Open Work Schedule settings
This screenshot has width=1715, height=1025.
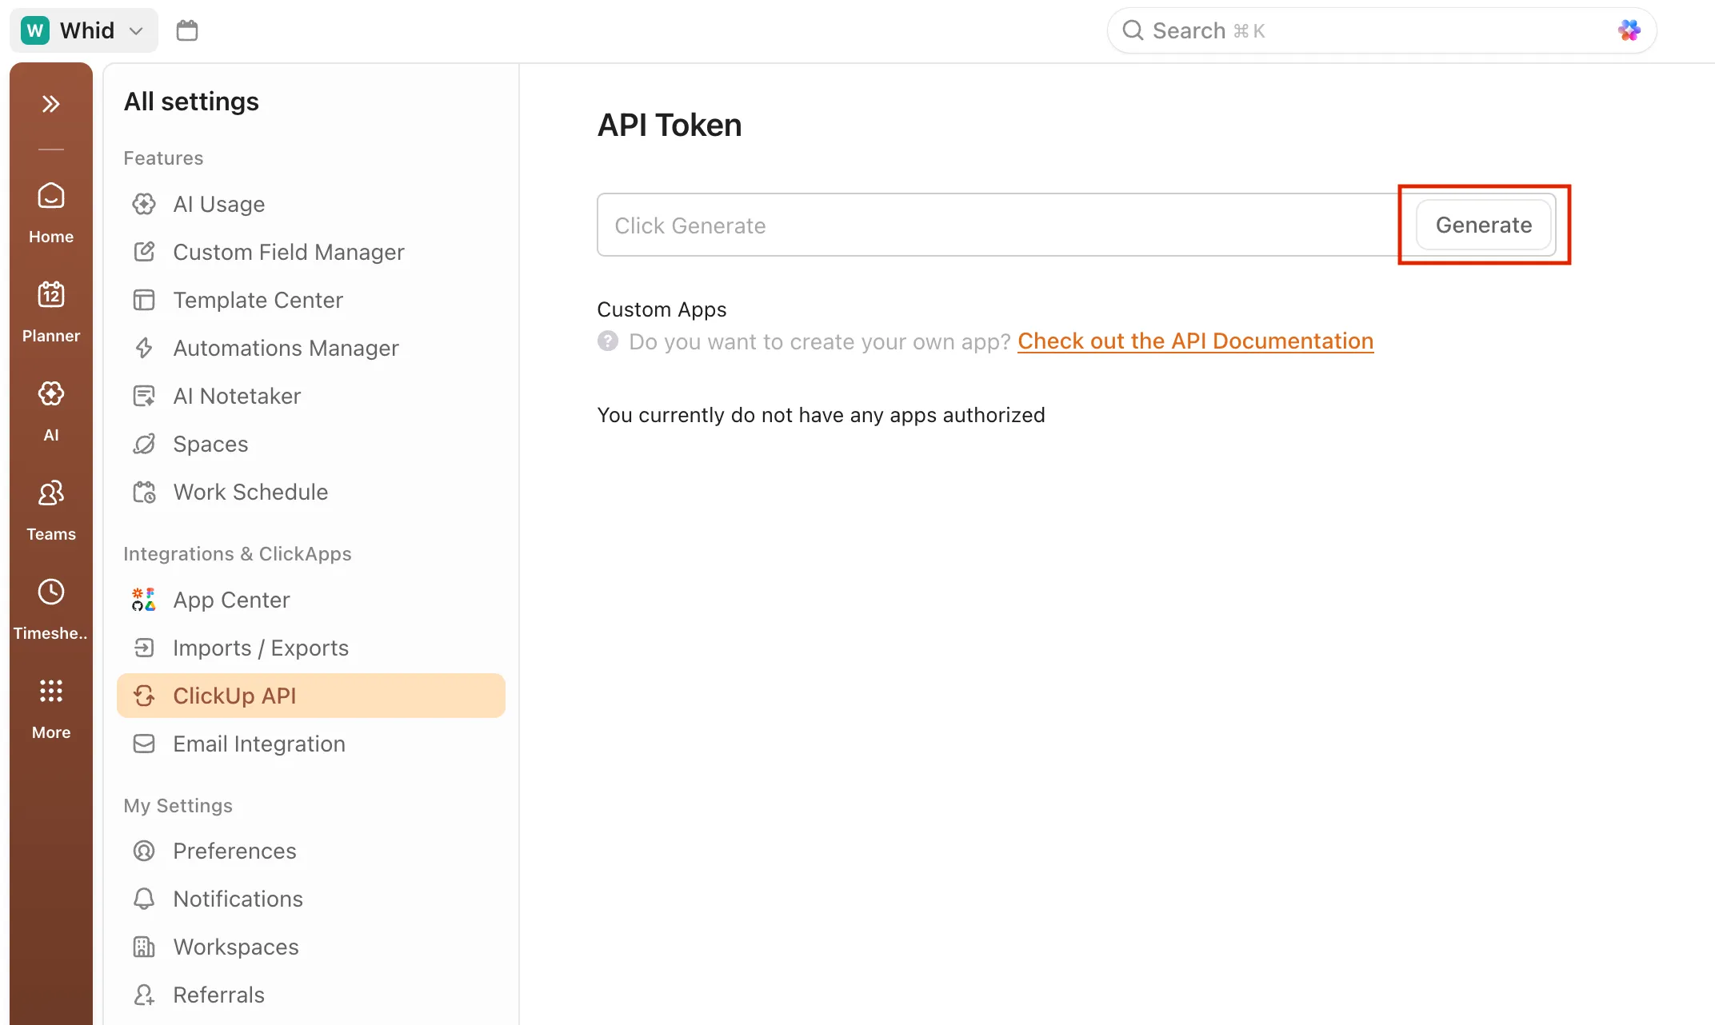click(311, 493)
